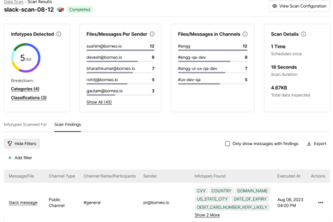Open the Classifications (3) breakdown link
This screenshot has width=333, height=222.
click(x=28, y=98)
